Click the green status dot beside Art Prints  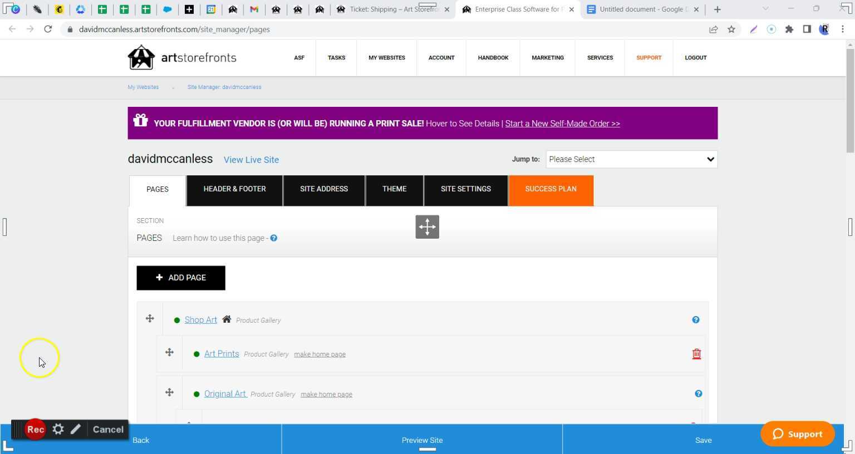click(196, 354)
